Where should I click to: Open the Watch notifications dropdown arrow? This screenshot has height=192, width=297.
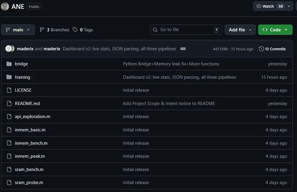pyautogui.click(x=289, y=6)
